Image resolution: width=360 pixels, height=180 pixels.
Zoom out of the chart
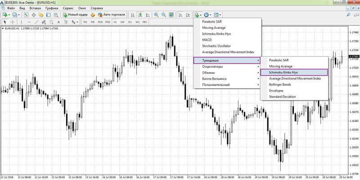[x=164, y=15]
